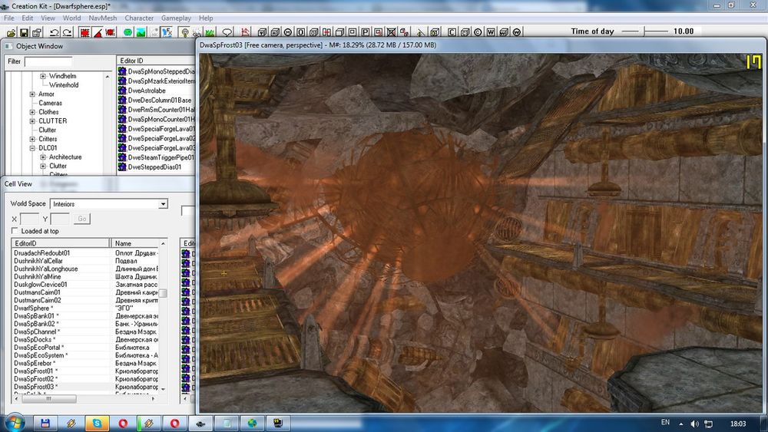Screen dimensions: 768x432
Task: Click the red triangle toolbar icon
Action: point(98,32)
